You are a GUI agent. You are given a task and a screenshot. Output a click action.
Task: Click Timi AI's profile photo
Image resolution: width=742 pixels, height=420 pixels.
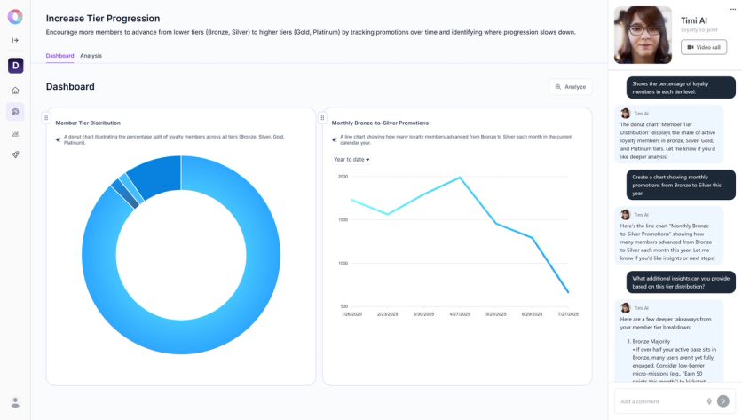click(x=643, y=35)
